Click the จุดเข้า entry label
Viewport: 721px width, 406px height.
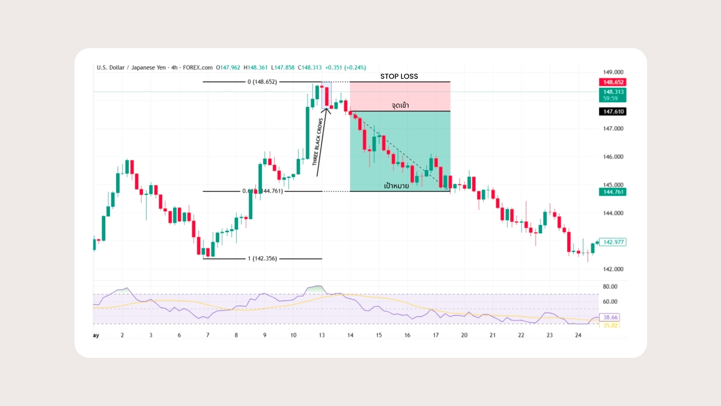(400, 105)
